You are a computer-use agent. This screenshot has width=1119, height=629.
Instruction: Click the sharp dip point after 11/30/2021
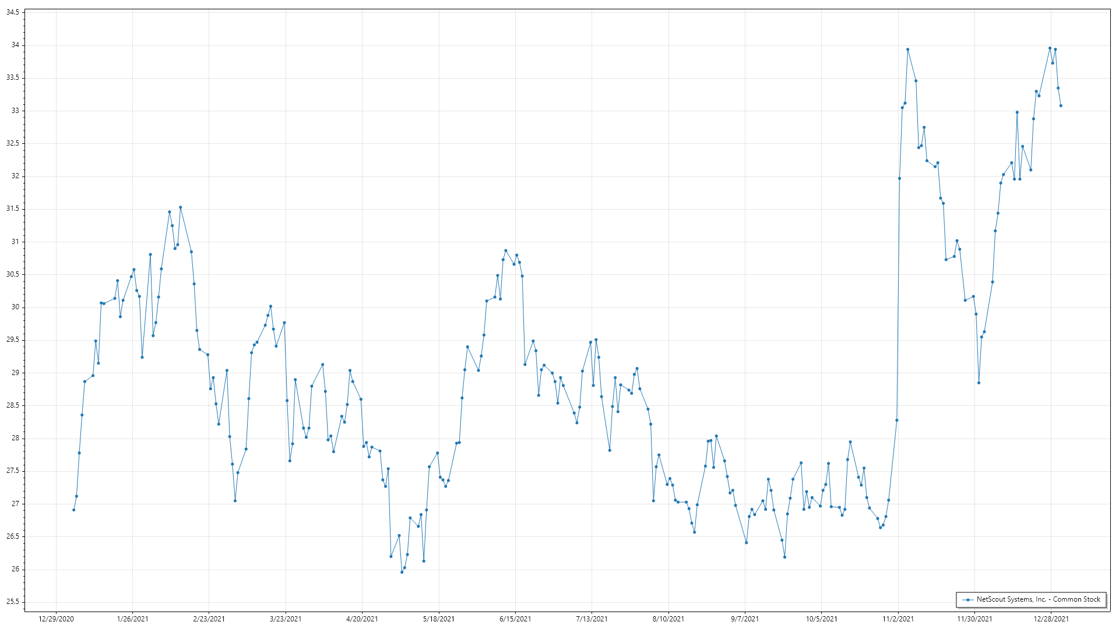pos(979,383)
